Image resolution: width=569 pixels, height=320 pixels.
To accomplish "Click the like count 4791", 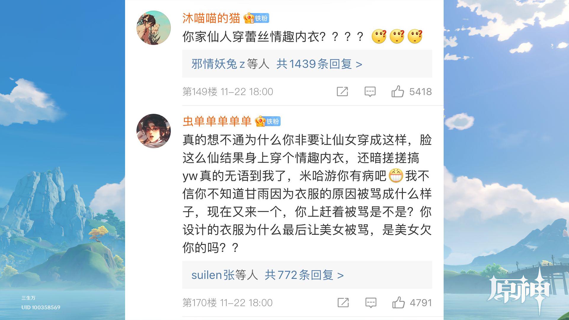I will 421,303.
